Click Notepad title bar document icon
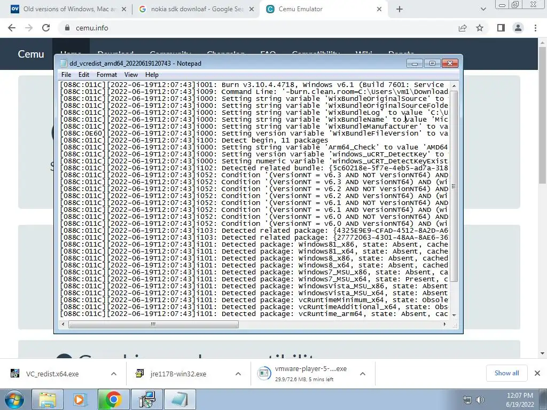 pyautogui.click(x=64, y=64)
